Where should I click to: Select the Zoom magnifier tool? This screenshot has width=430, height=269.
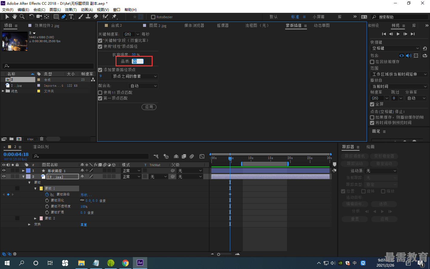tap(22, 17)
